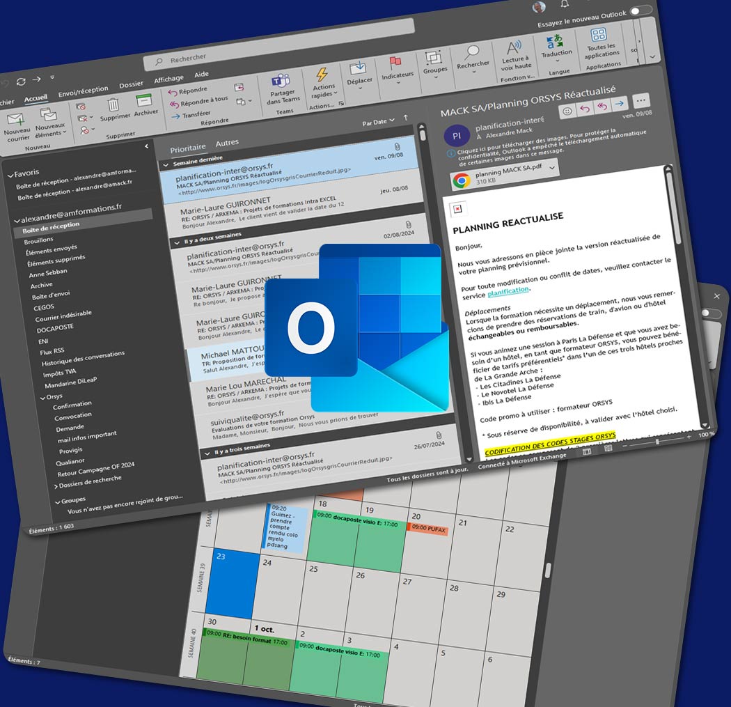Viewport: 731px width, 707px height.
Task: Click the emoji reaction icon in the reading pane
Action: [567, 111]
